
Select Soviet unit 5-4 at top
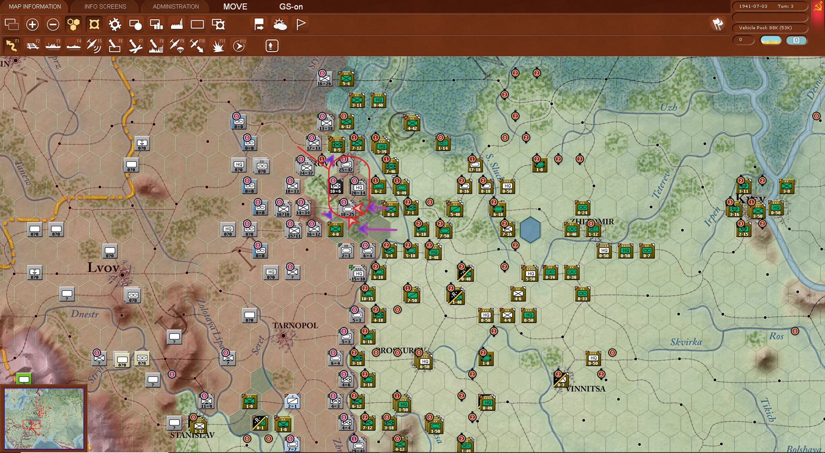[x=346, y=79]
